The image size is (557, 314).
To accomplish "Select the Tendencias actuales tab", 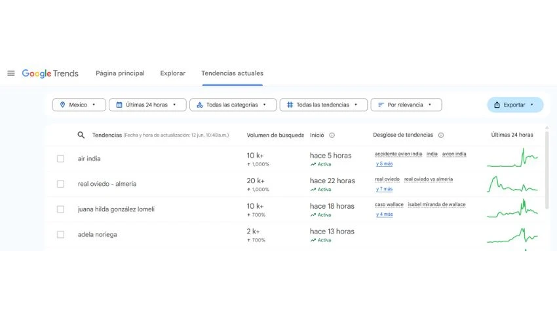I will [x=233, y=73].
